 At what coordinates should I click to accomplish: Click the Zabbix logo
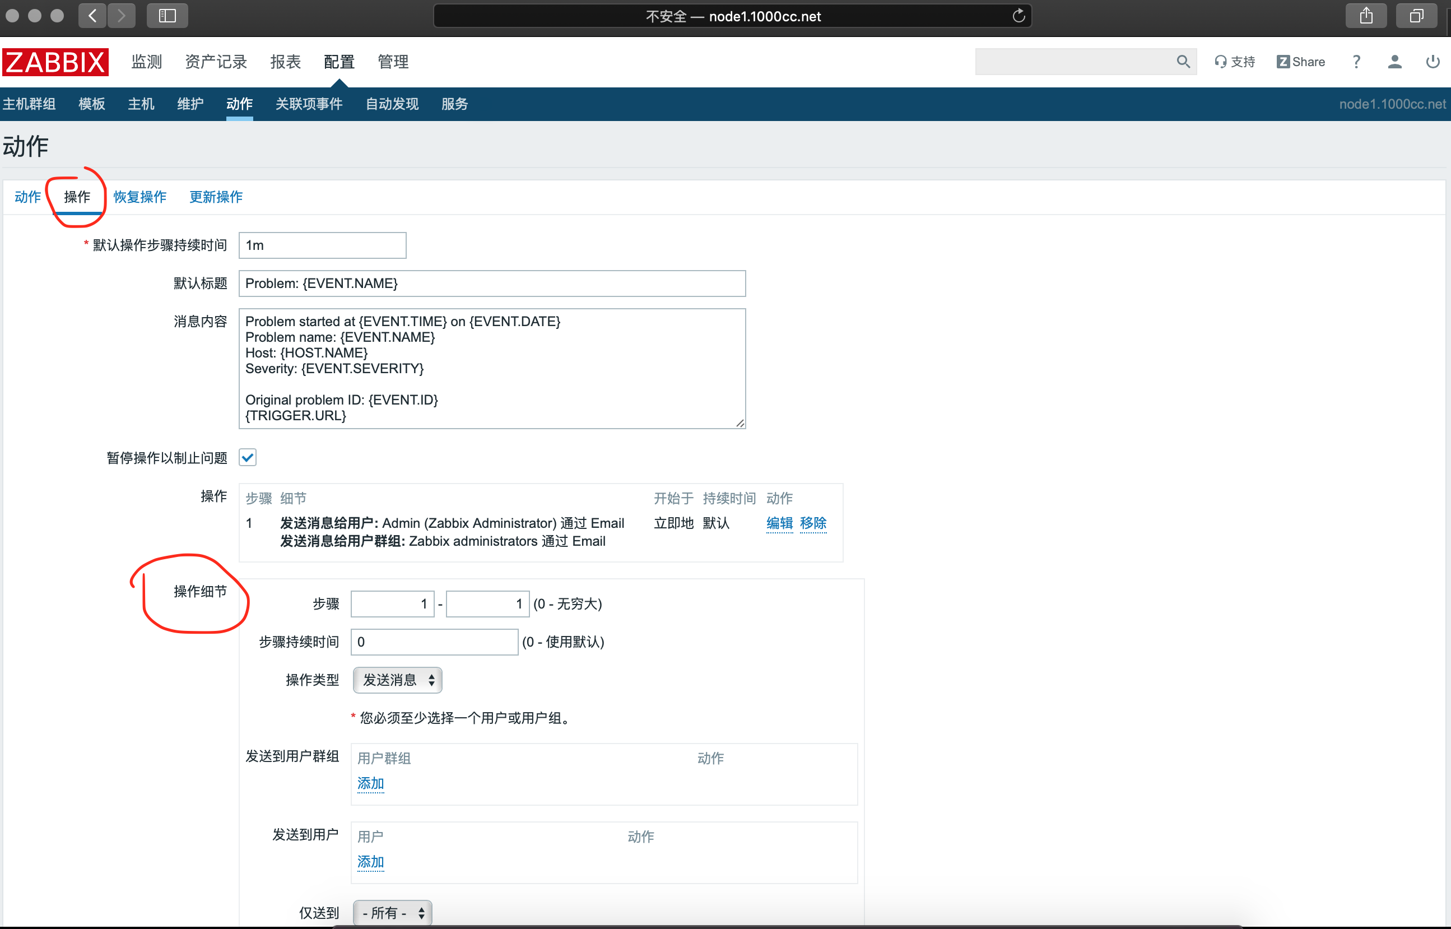[x=55, y=62]
